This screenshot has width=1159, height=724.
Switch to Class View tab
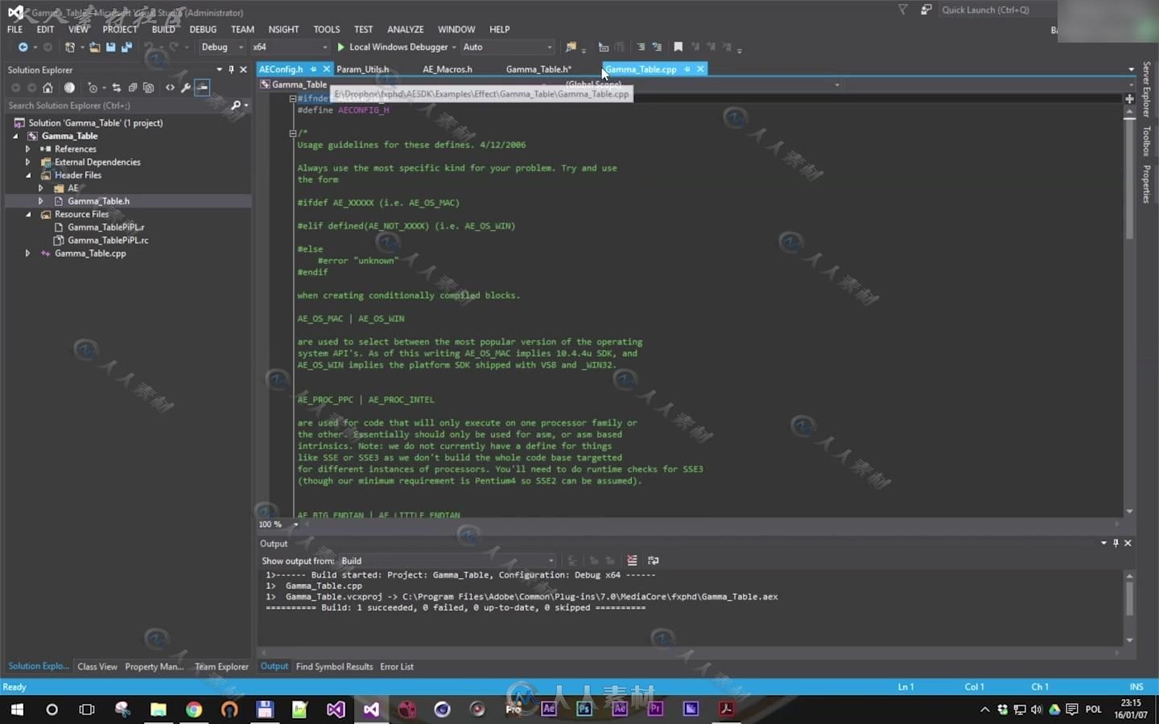coord(97,667)
